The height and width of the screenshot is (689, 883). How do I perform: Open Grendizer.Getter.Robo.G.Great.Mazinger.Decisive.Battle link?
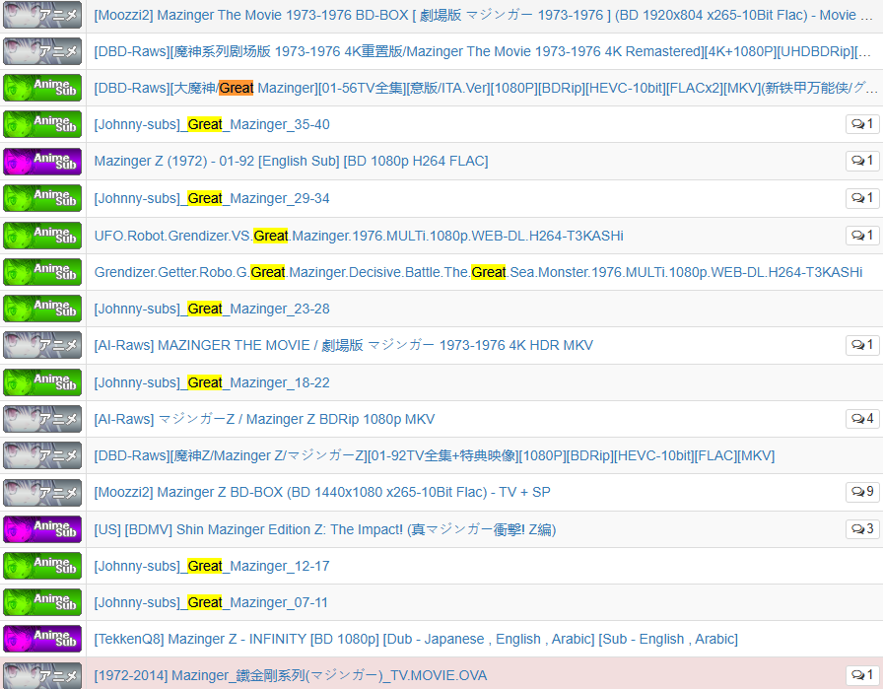(478, 272)
